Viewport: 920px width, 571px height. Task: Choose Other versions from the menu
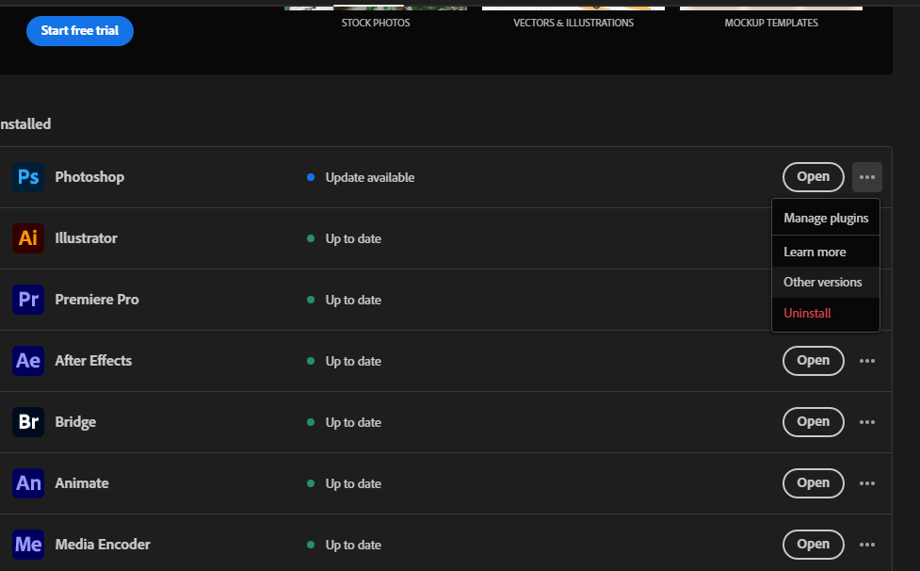click(x=826, y=283)
